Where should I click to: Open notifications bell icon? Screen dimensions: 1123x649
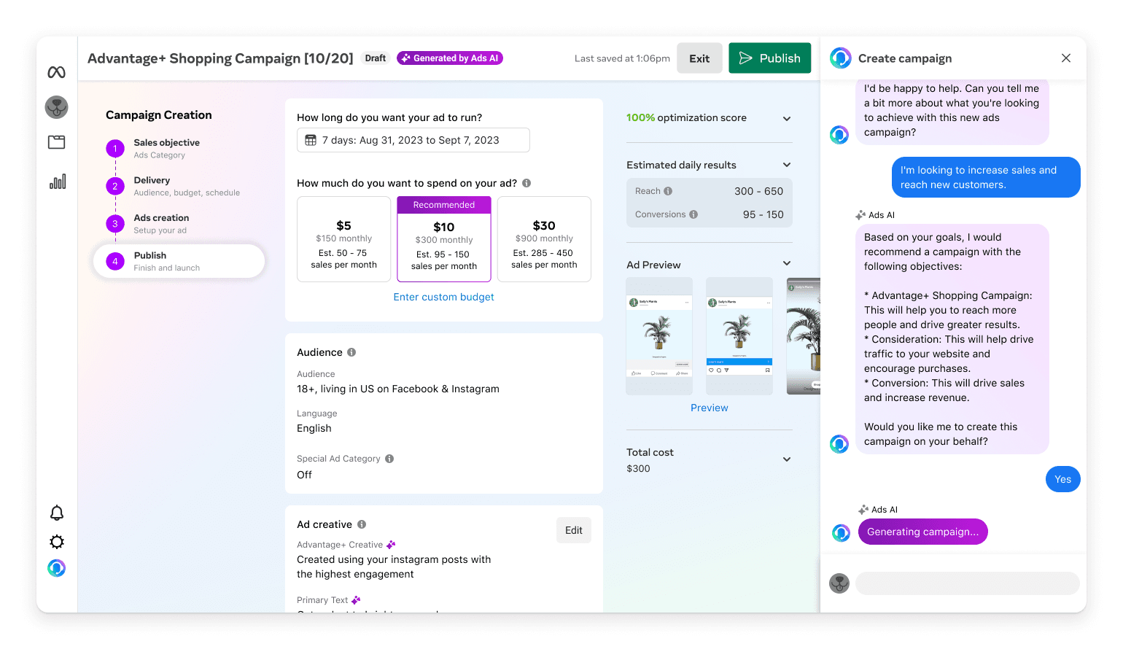point(57,513)
